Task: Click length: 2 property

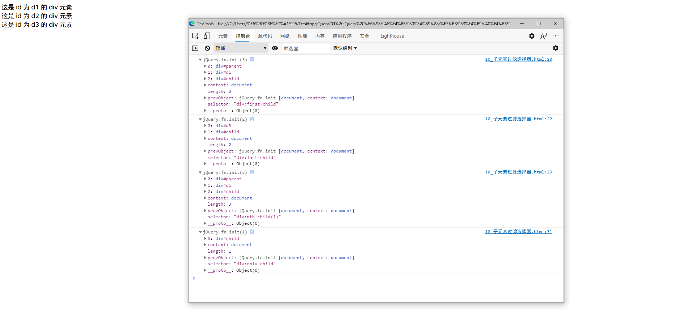Action: [x=219, y=145]
